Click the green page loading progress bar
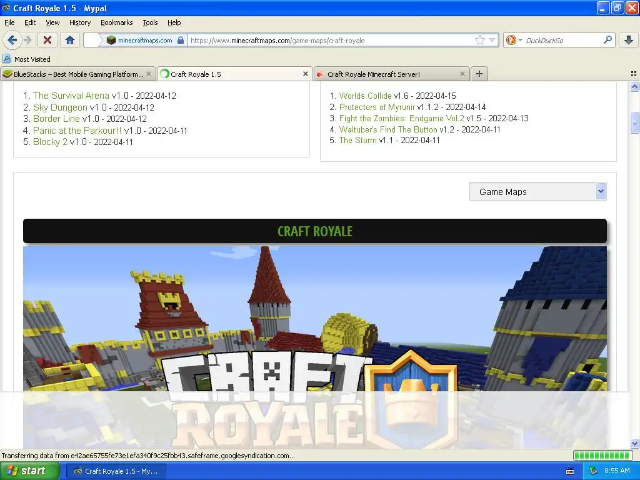The width and height of the screenshot is (640, 480). click(603, 455)
